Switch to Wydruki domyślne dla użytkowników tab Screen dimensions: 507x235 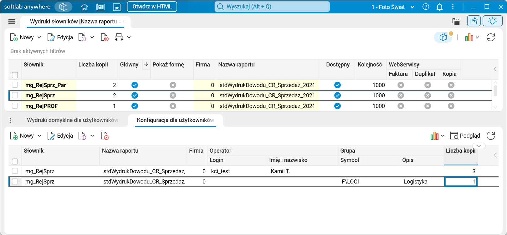(x=73, y=120)
